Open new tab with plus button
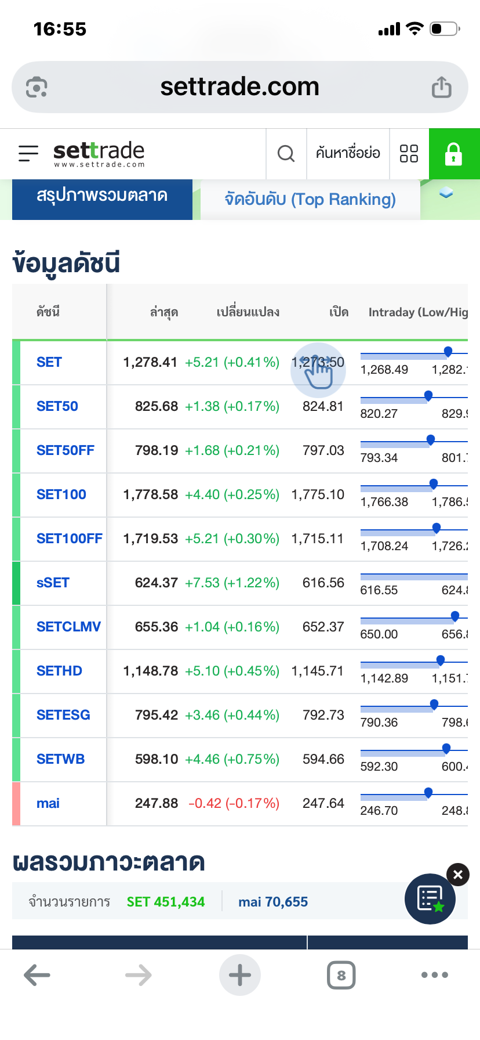This screenshot has height=1040, width=480. pos(240,975)
